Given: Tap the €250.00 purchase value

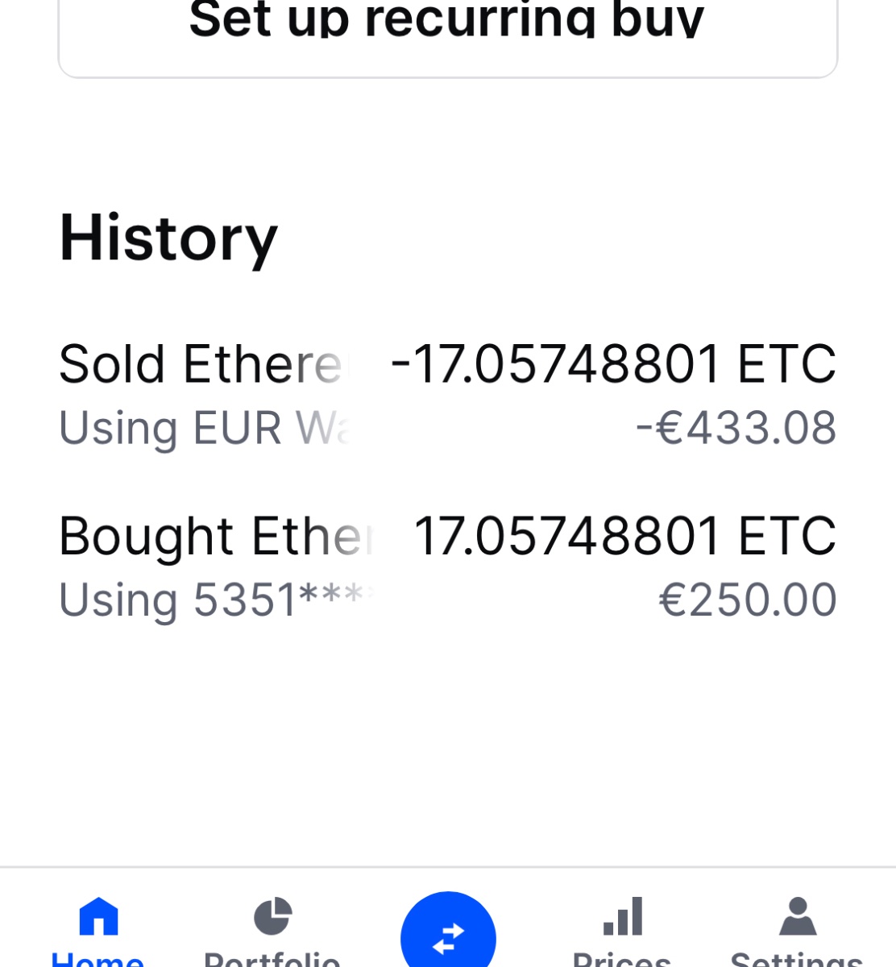Looking at the screenshot, I should [748, 600].
